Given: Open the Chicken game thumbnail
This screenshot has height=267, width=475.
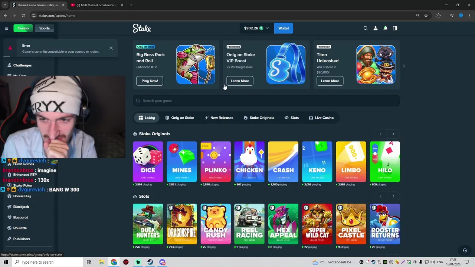Looking at the screenshot, I should point(249,162).
